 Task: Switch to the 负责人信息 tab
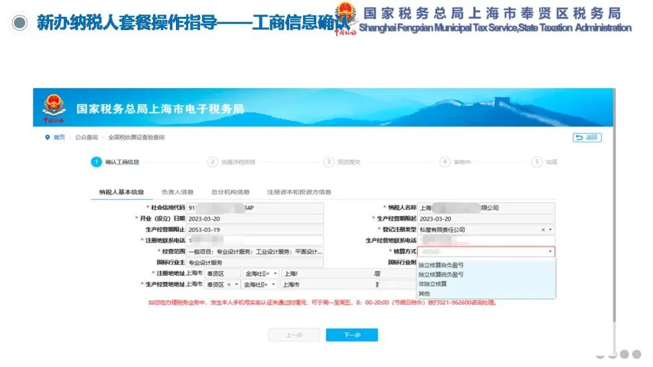tap(177, 192)
